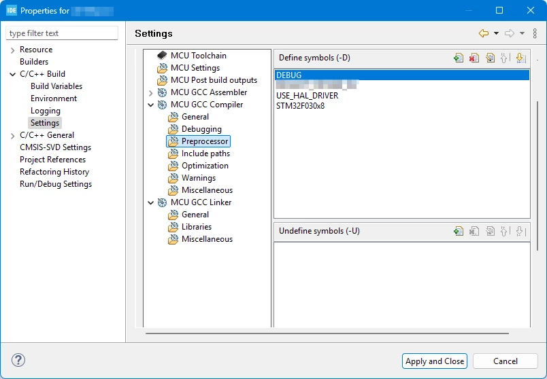Viewport: 547px width, 379px height.
Task: Open the help question mark icon
Action: coord(18,360)
